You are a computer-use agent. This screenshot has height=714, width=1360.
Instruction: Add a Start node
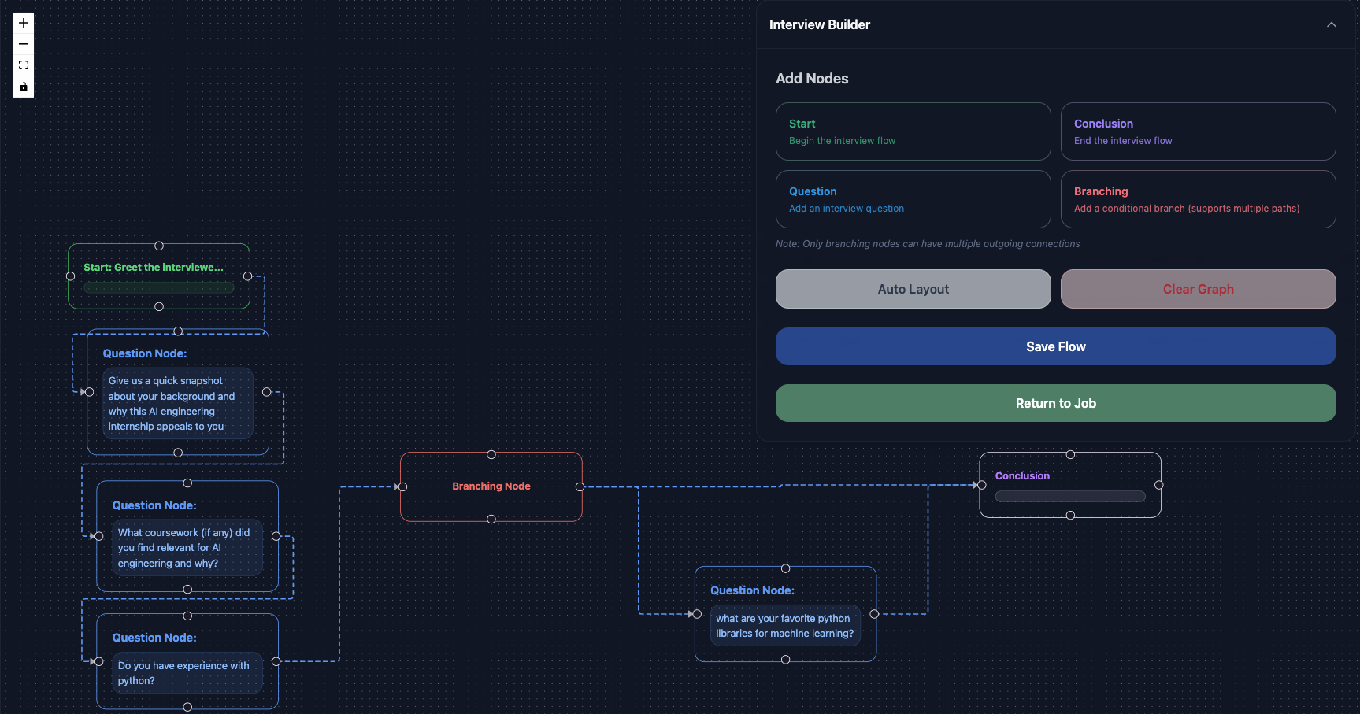pyautogui.click(x=913, y=131)
